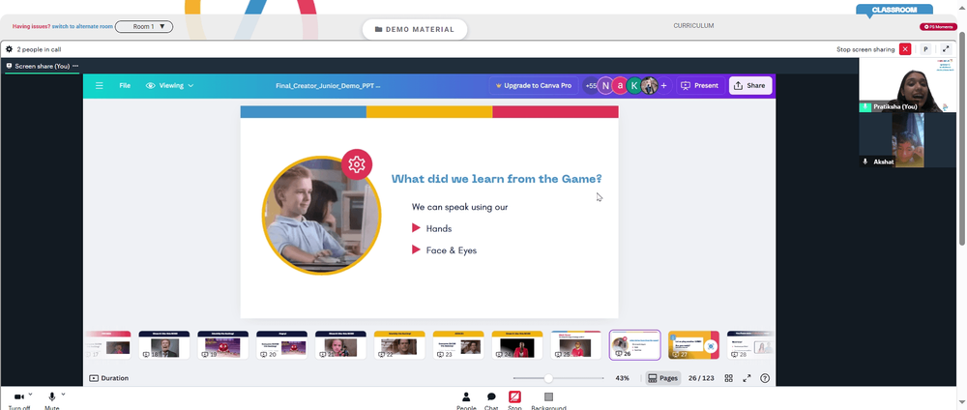Mute the microphone
Screen dimensions: 967x410
tap(52, 397)
